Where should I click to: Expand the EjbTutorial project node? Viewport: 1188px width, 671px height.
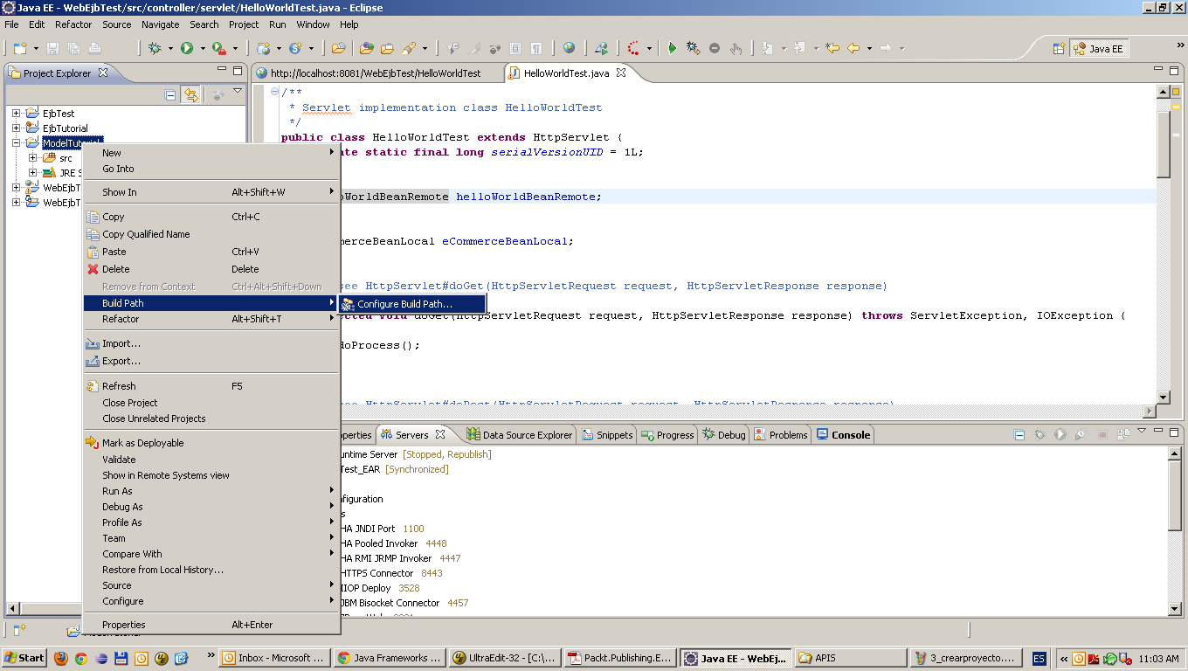(x=15, y=128)
